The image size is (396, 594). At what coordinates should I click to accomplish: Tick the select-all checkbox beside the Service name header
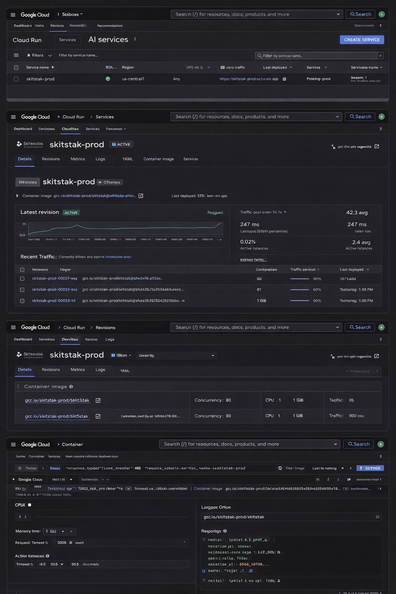16,67
